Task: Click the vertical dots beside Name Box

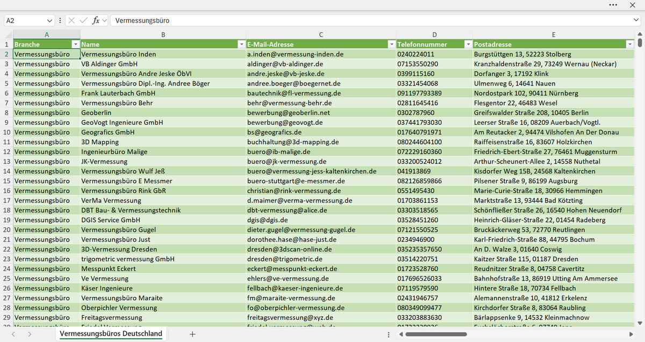Action: click(x=60, y=20)
